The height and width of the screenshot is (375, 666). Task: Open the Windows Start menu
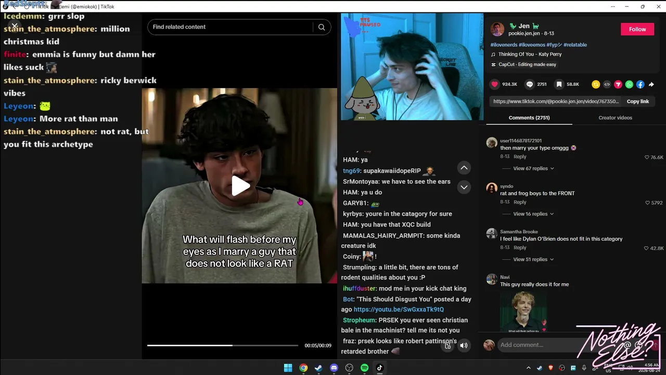click(288, 368)
